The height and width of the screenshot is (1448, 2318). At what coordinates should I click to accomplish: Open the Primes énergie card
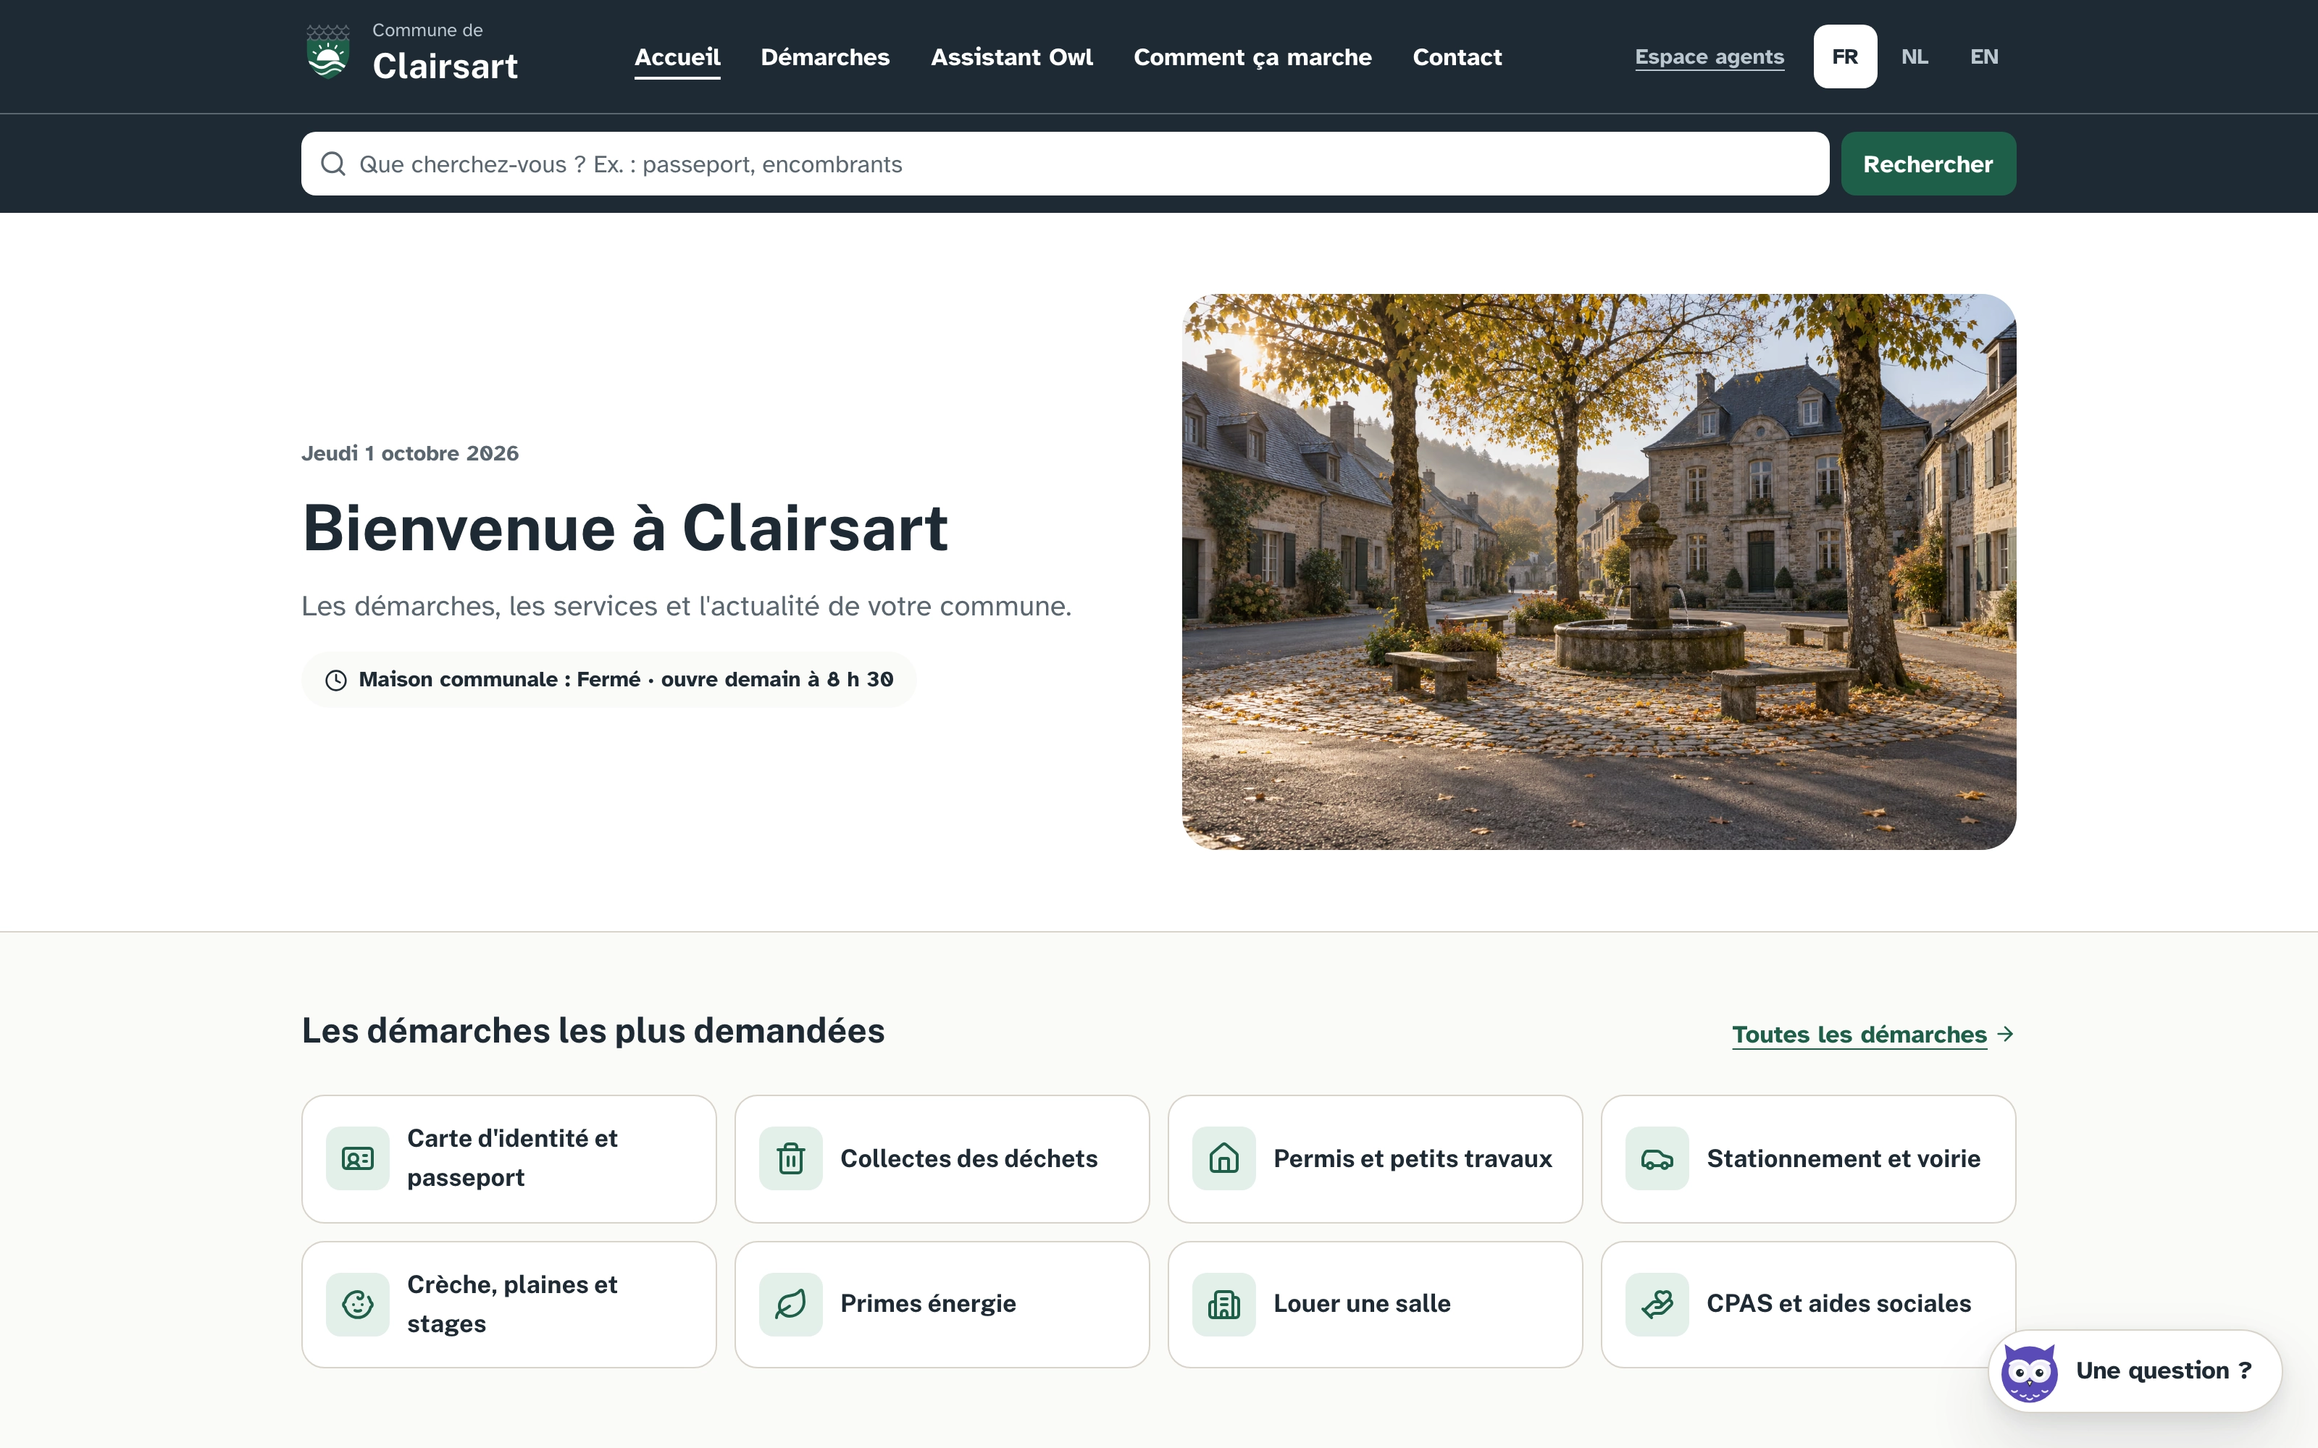[942, 1305]
